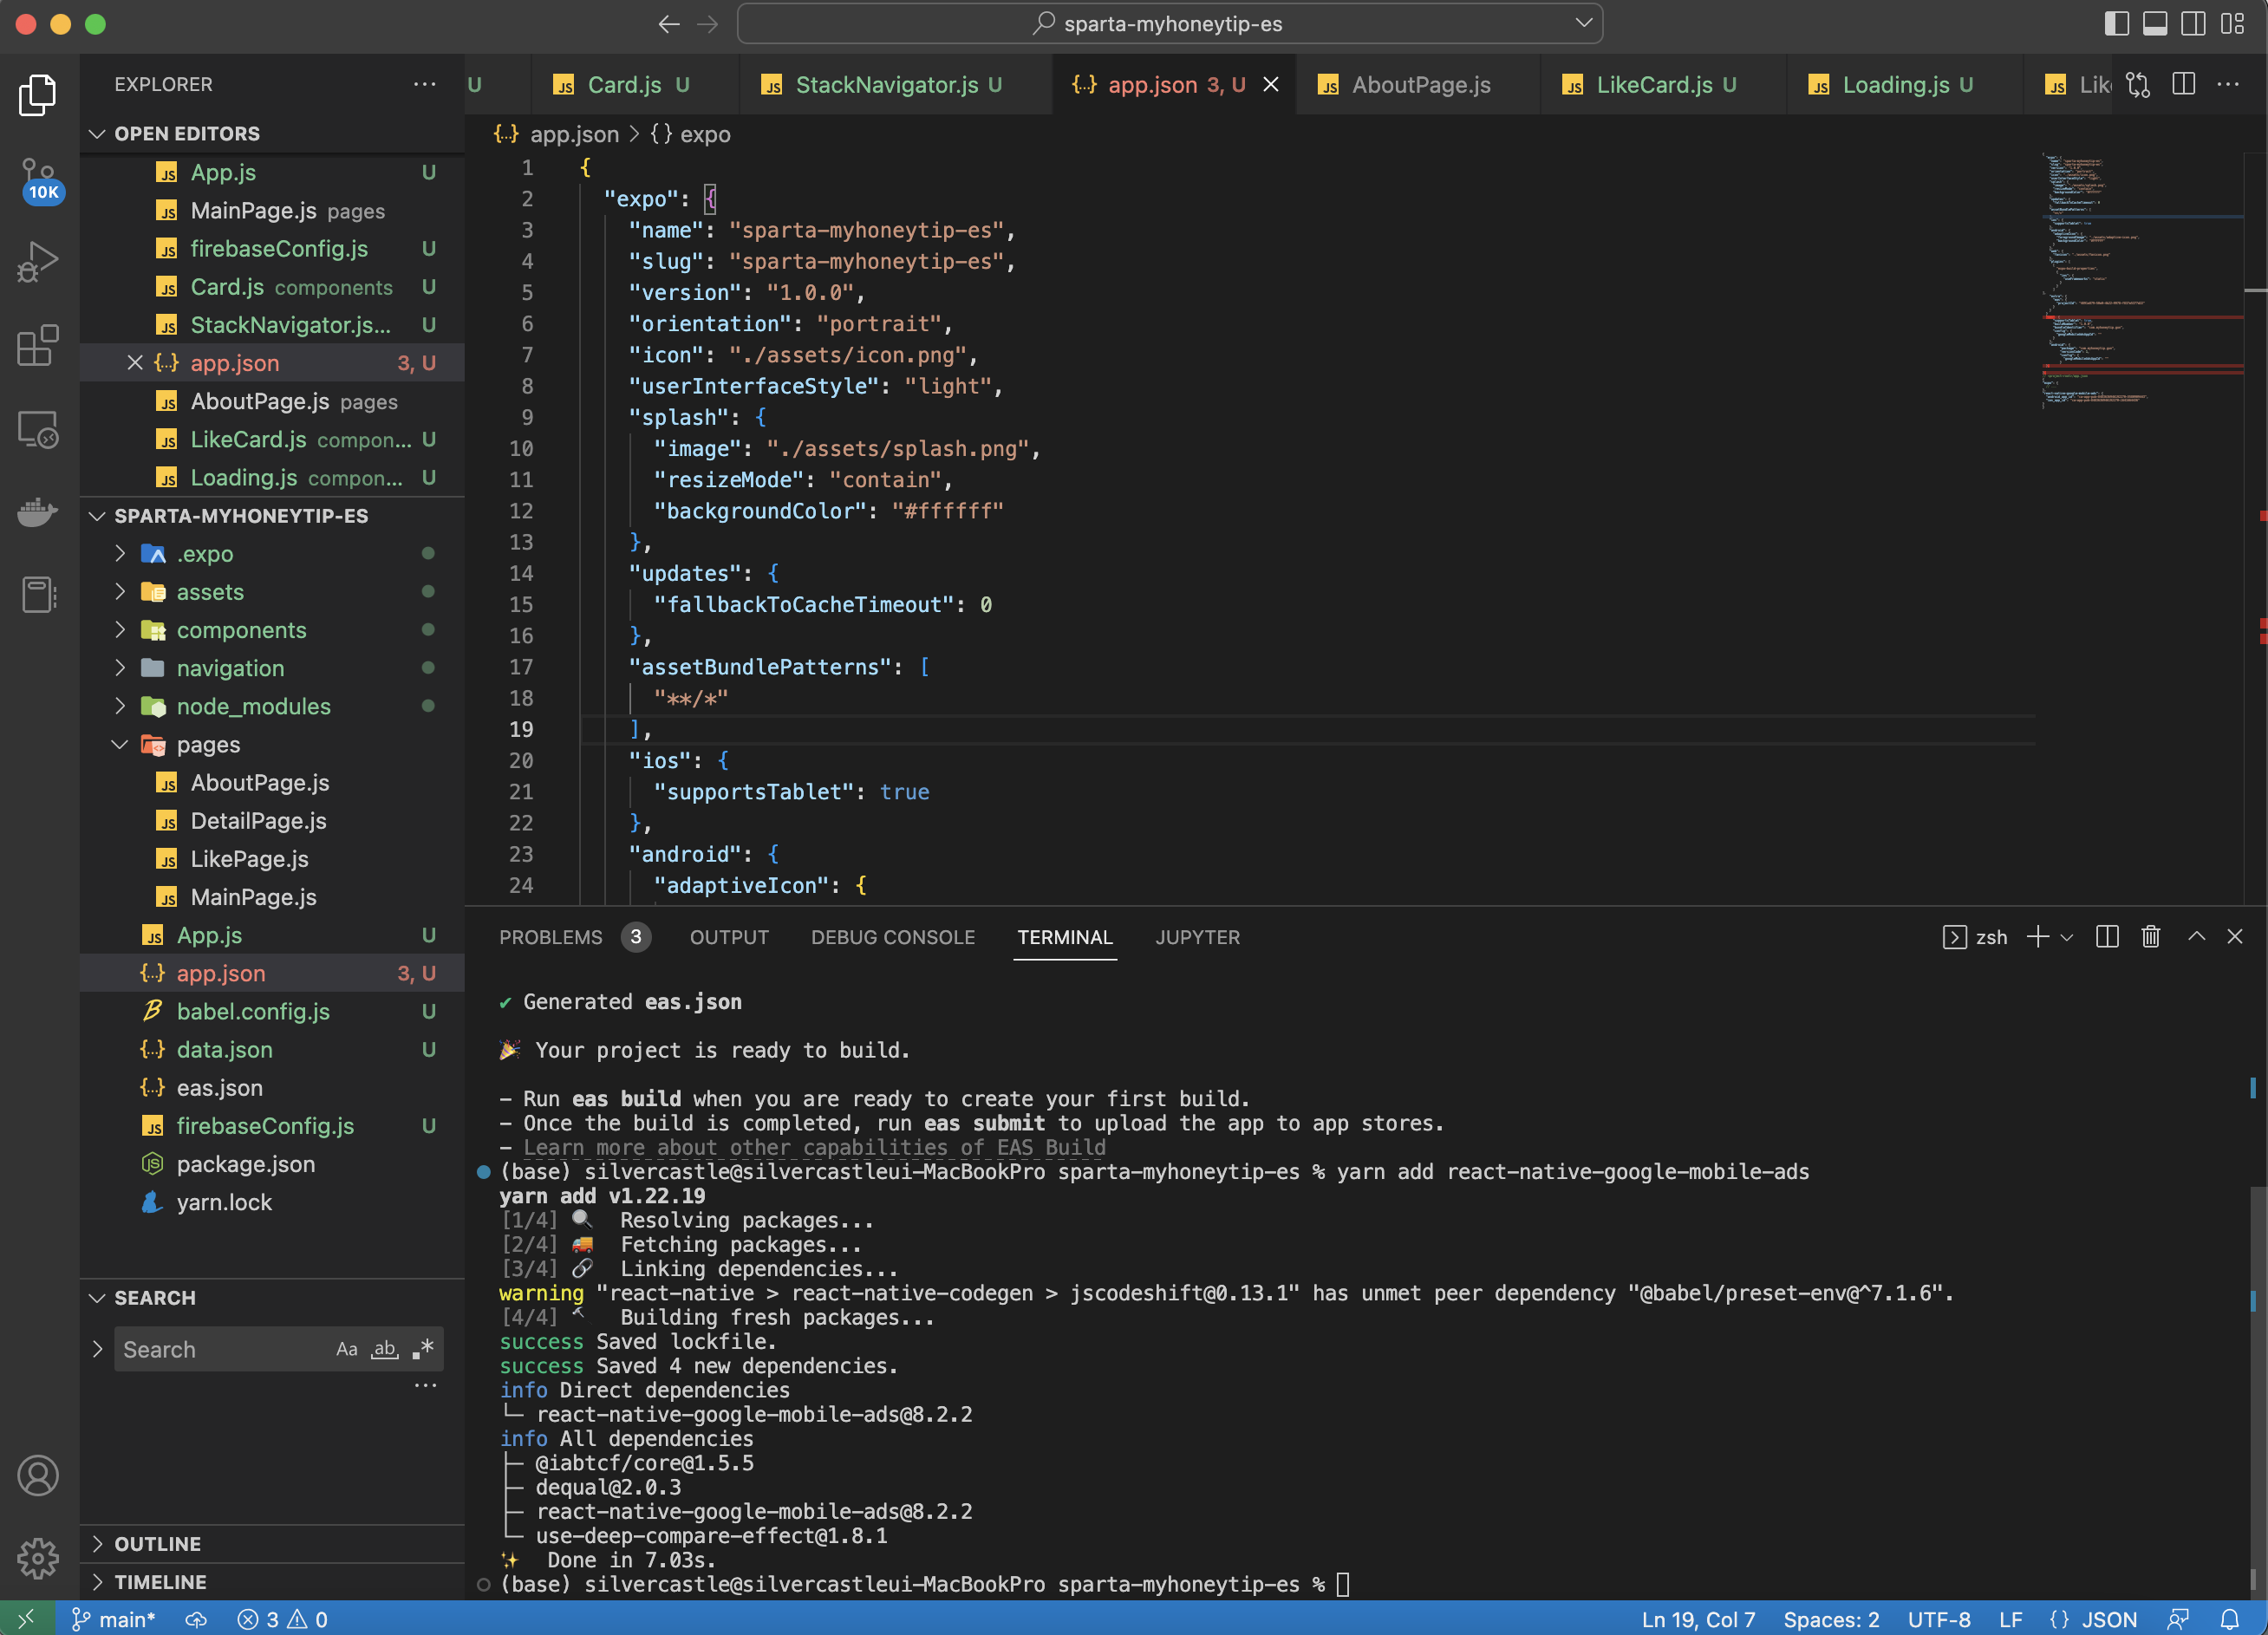The image size is (2268, 1635).
Task: Split the terminal pane
Action: tap(2107, 937)
